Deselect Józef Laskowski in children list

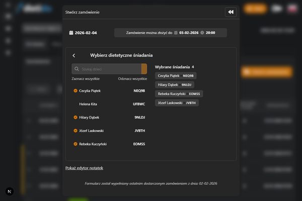click(75, 131)
